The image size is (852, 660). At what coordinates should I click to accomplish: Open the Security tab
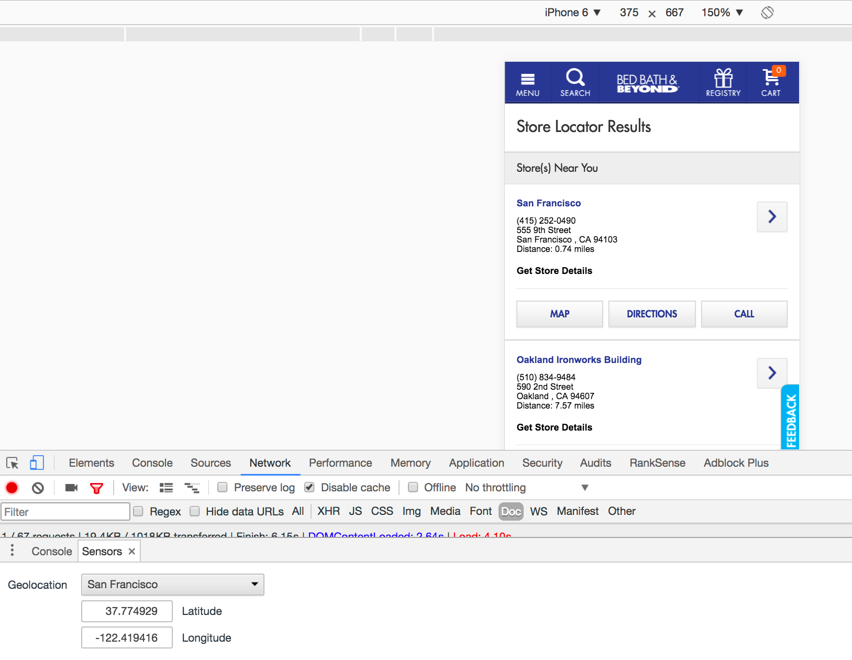(x=543, y=463)
